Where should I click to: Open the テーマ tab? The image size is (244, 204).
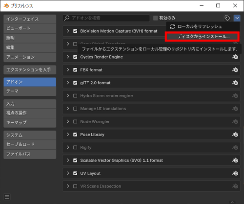pos(30,91)
